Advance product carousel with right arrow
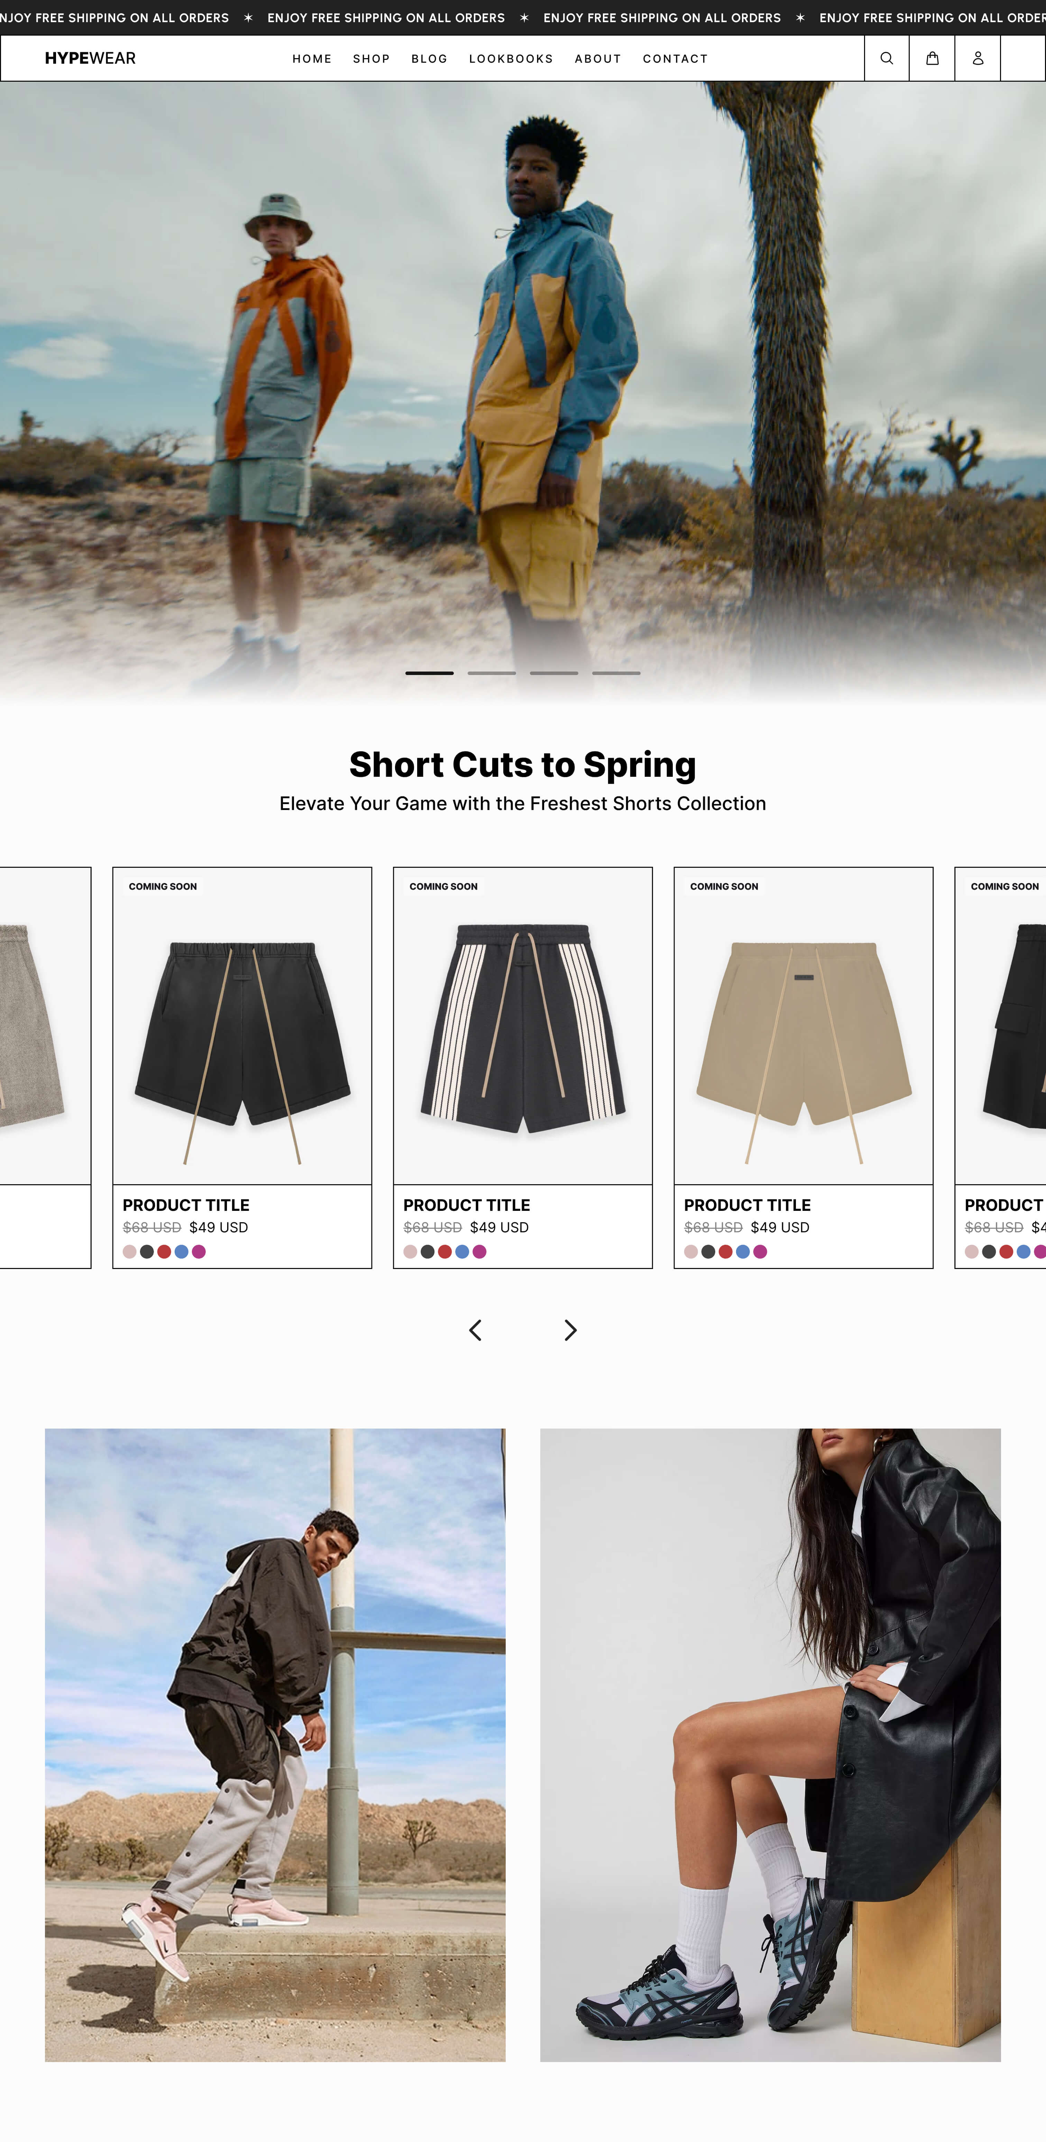 tap(570, 1330)
